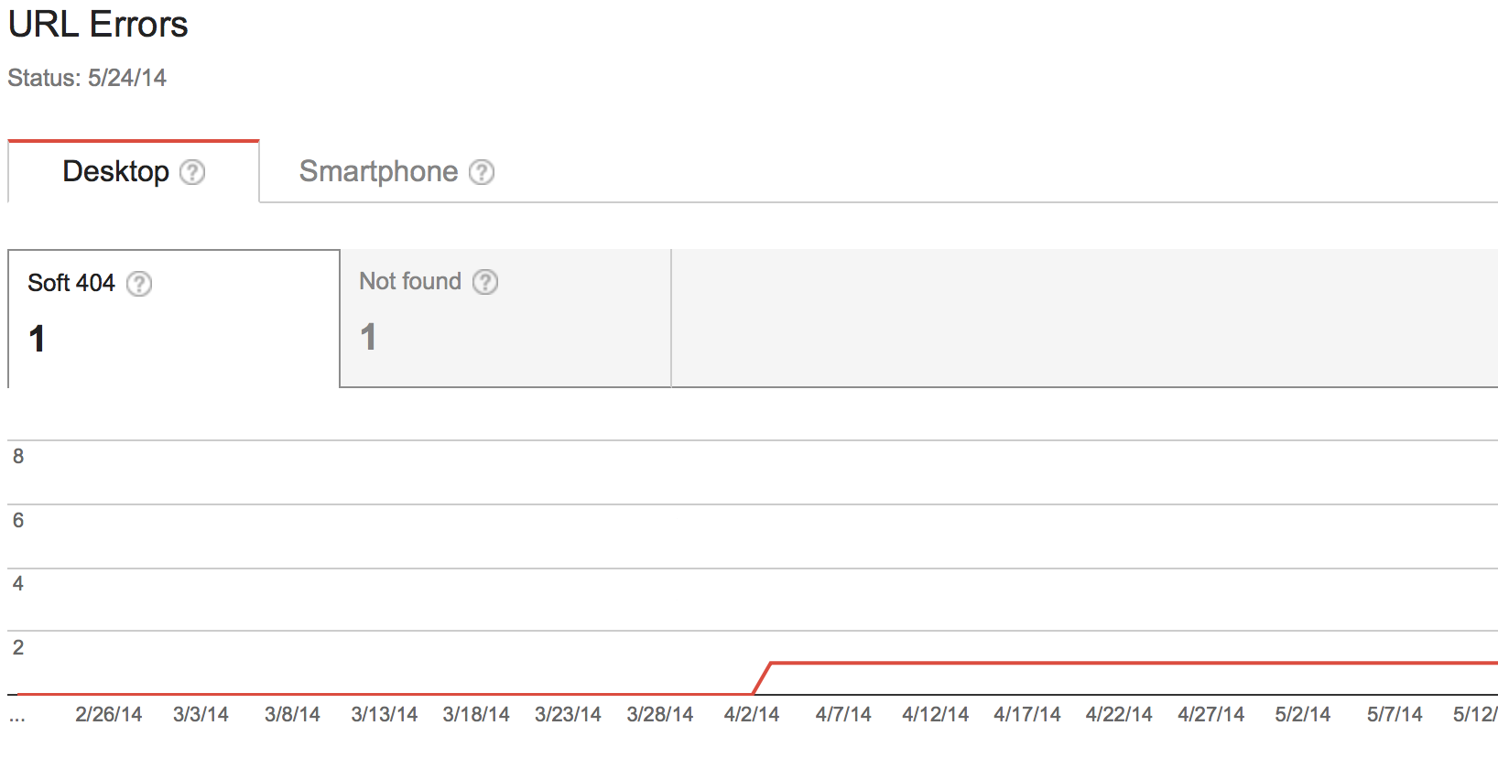1498x758 pixels.
Task: Click the Status: 5/24/14 text
Action: coord(87,78)
